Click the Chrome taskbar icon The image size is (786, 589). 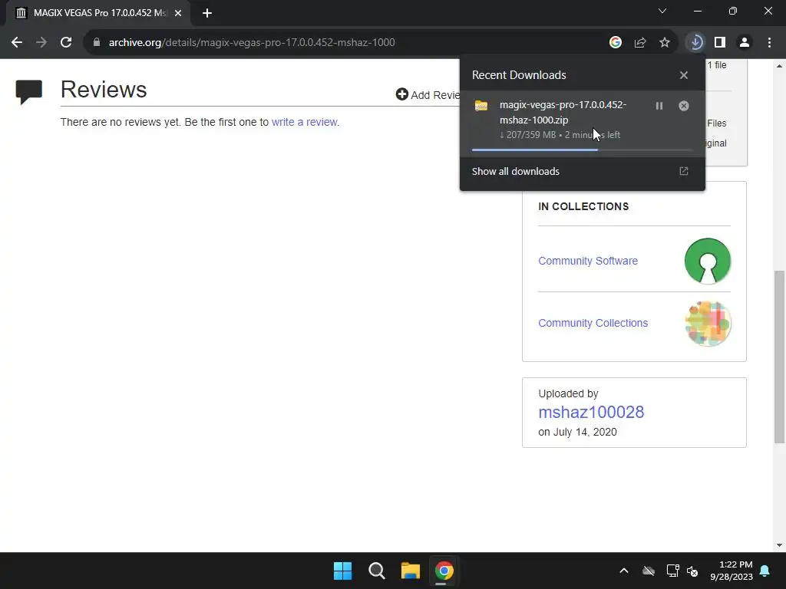pos(444,571)
